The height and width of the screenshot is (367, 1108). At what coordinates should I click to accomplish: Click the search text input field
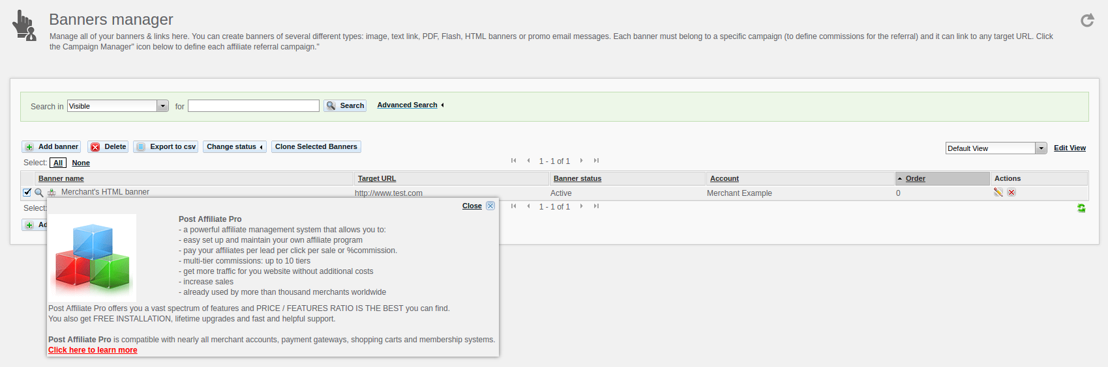click(x=253, y=106)
